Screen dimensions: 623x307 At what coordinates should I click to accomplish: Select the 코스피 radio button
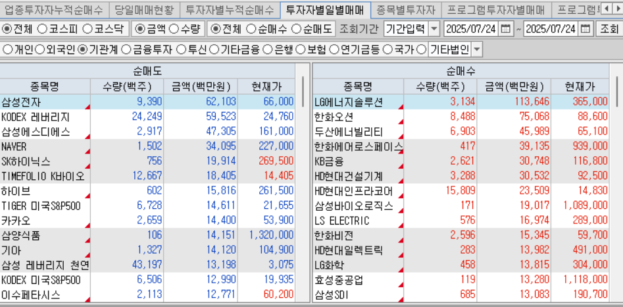41,29
